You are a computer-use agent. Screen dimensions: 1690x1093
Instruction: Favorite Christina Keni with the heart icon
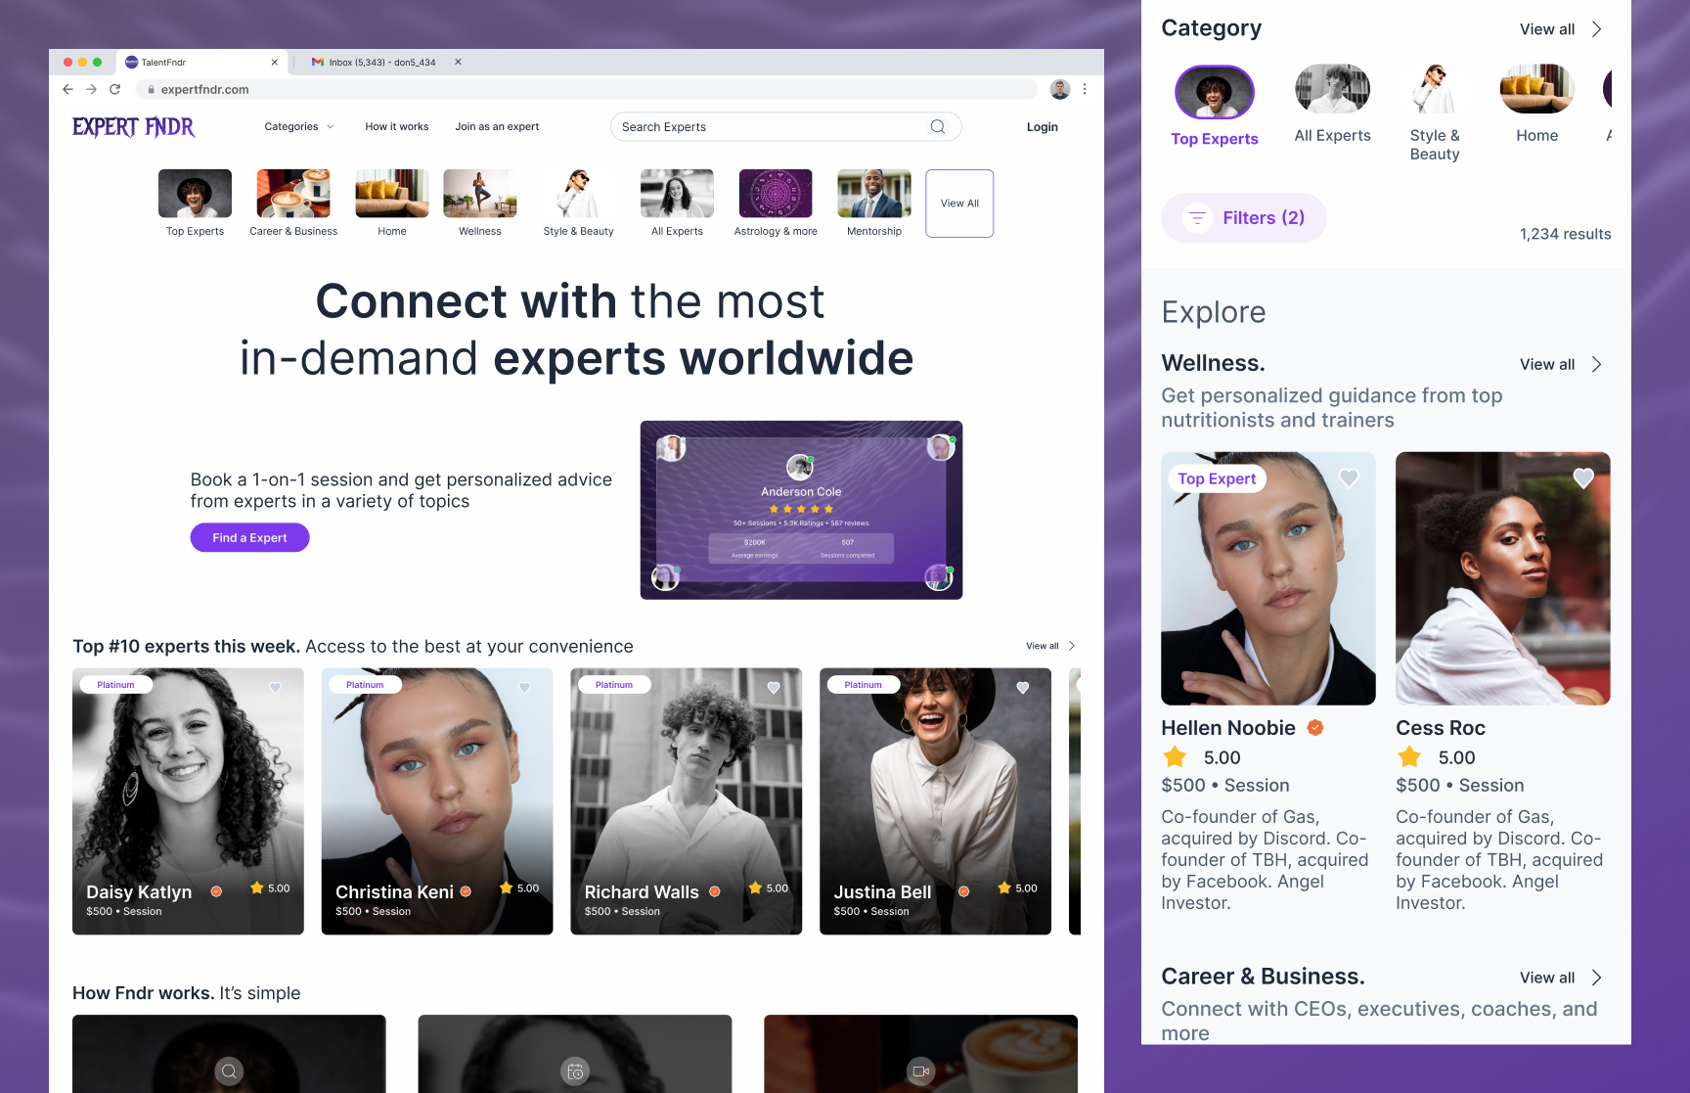[524, 687]
